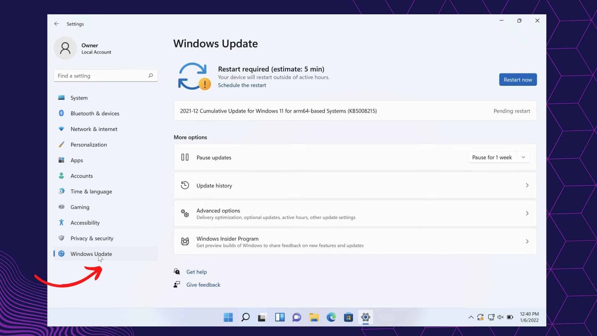The width and height of the screenshot is (597, 336).
Task: Click the Gaming controller icon
Action: click(62, 207)
